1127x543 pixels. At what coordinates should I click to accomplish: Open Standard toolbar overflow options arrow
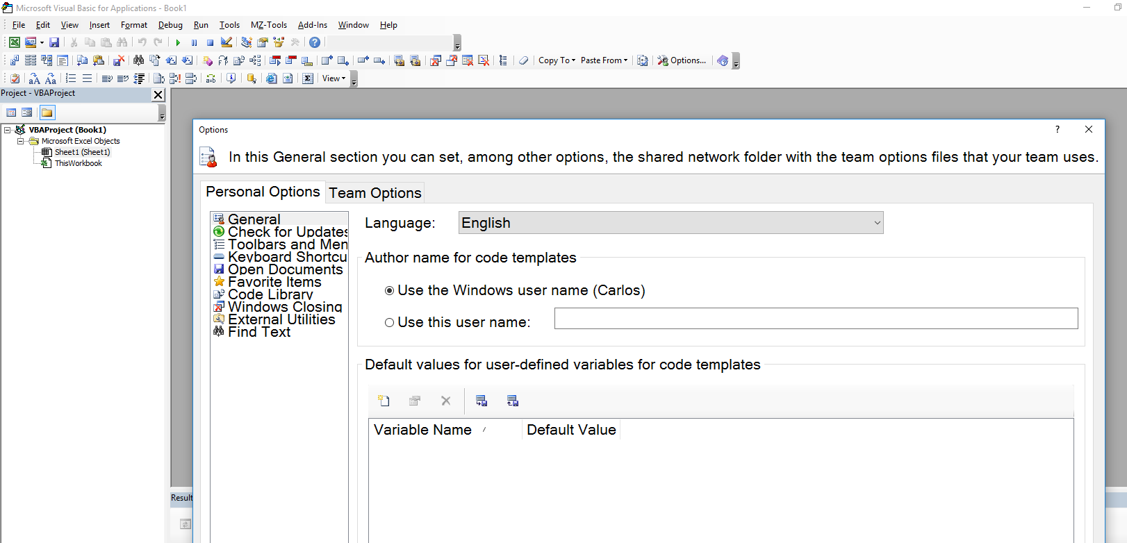point(457,44)
